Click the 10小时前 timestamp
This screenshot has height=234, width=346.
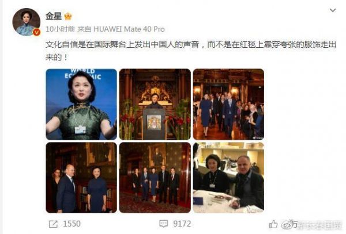[60, 29]
